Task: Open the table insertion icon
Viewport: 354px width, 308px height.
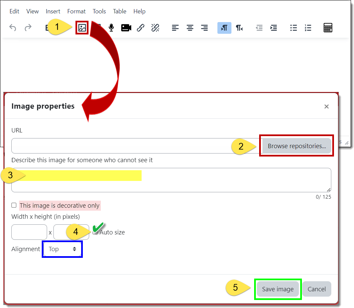Action: click(328, 28)
